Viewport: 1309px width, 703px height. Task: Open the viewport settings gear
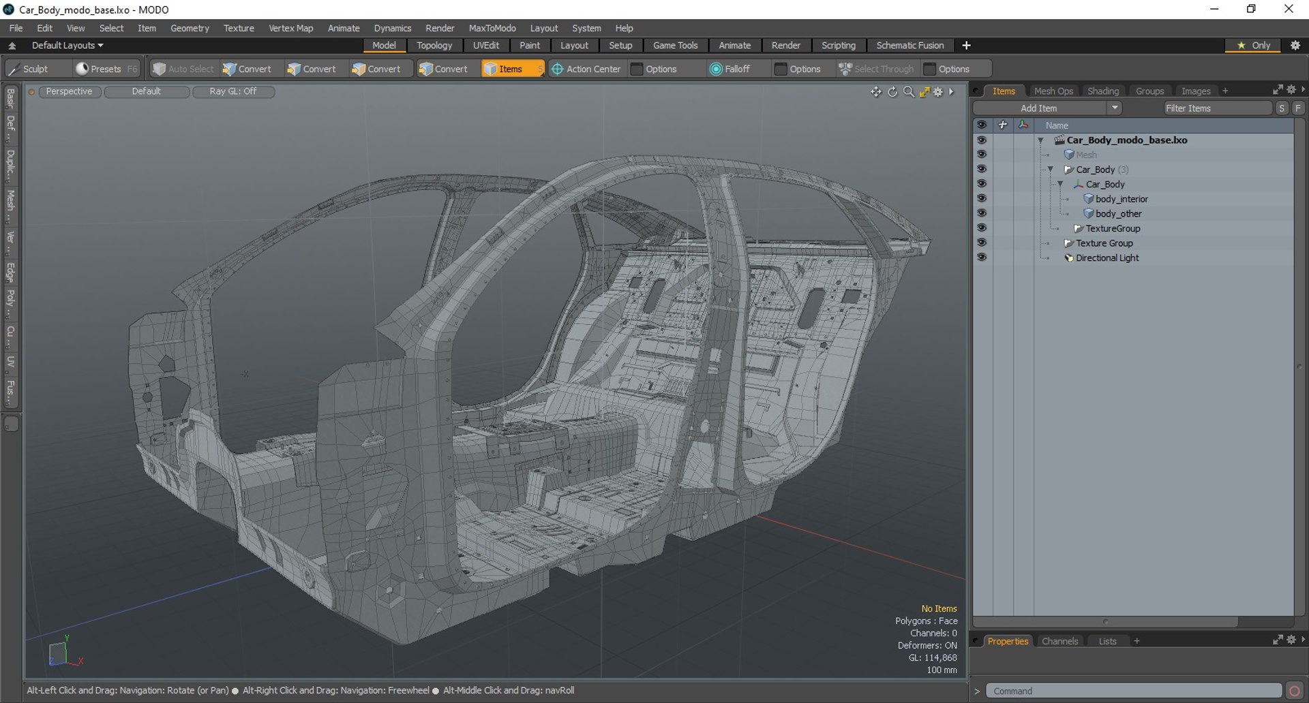[x=938, y=92]
